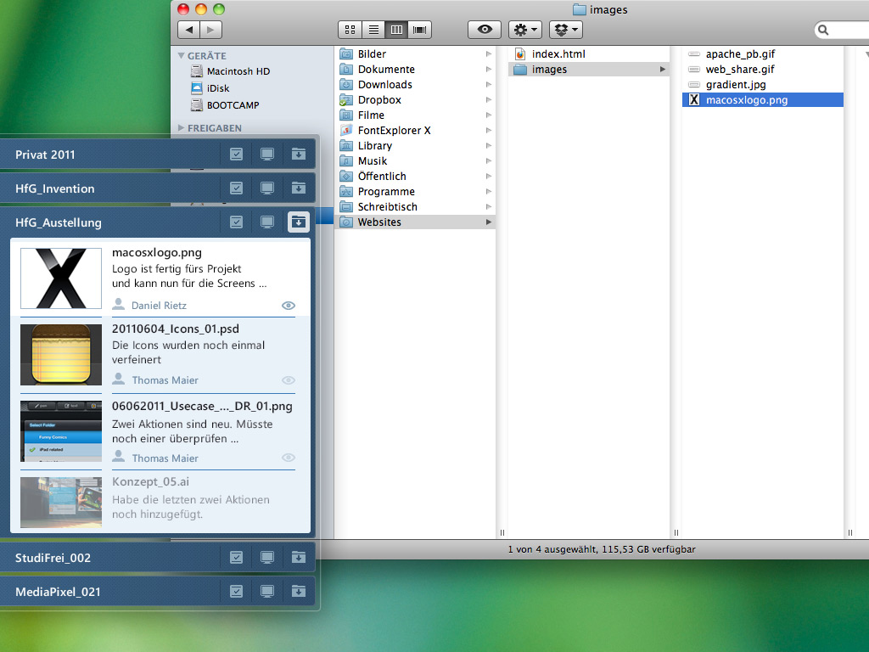869x652 pixels.
Task: Expand the FREIGABEN sidebar section
Action: tap(182, 127)
